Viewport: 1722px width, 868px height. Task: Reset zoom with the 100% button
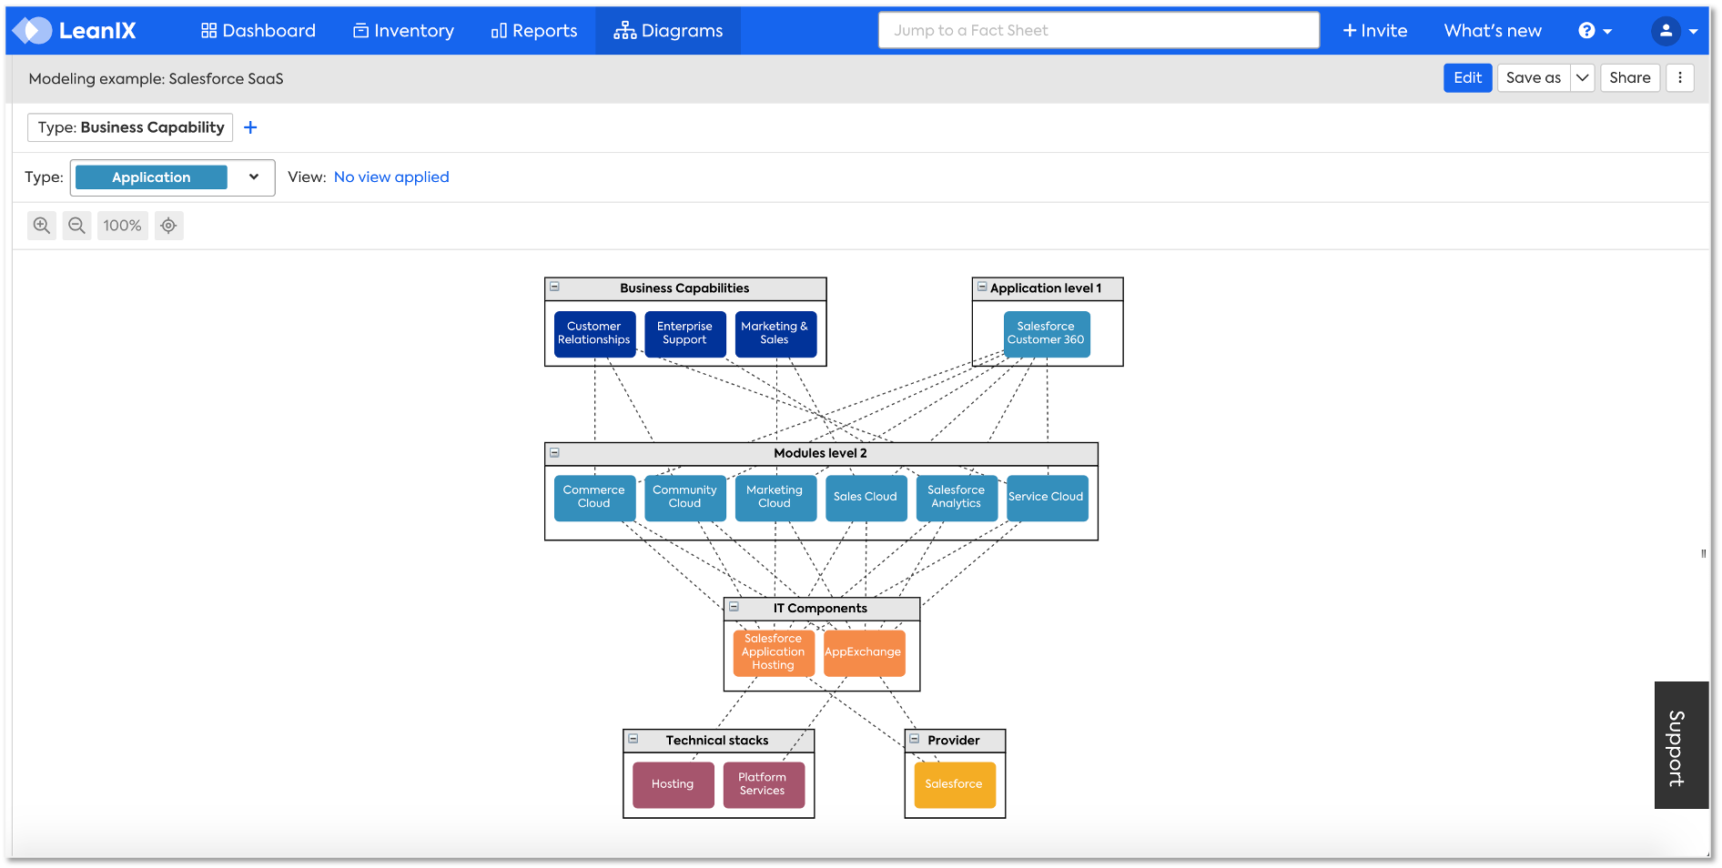[122, 226]
